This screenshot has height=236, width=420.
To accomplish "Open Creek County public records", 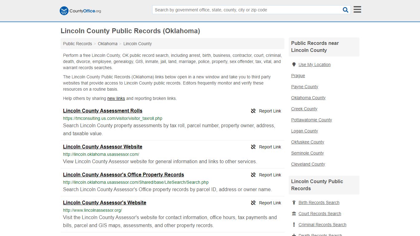I will coord(304,109).
